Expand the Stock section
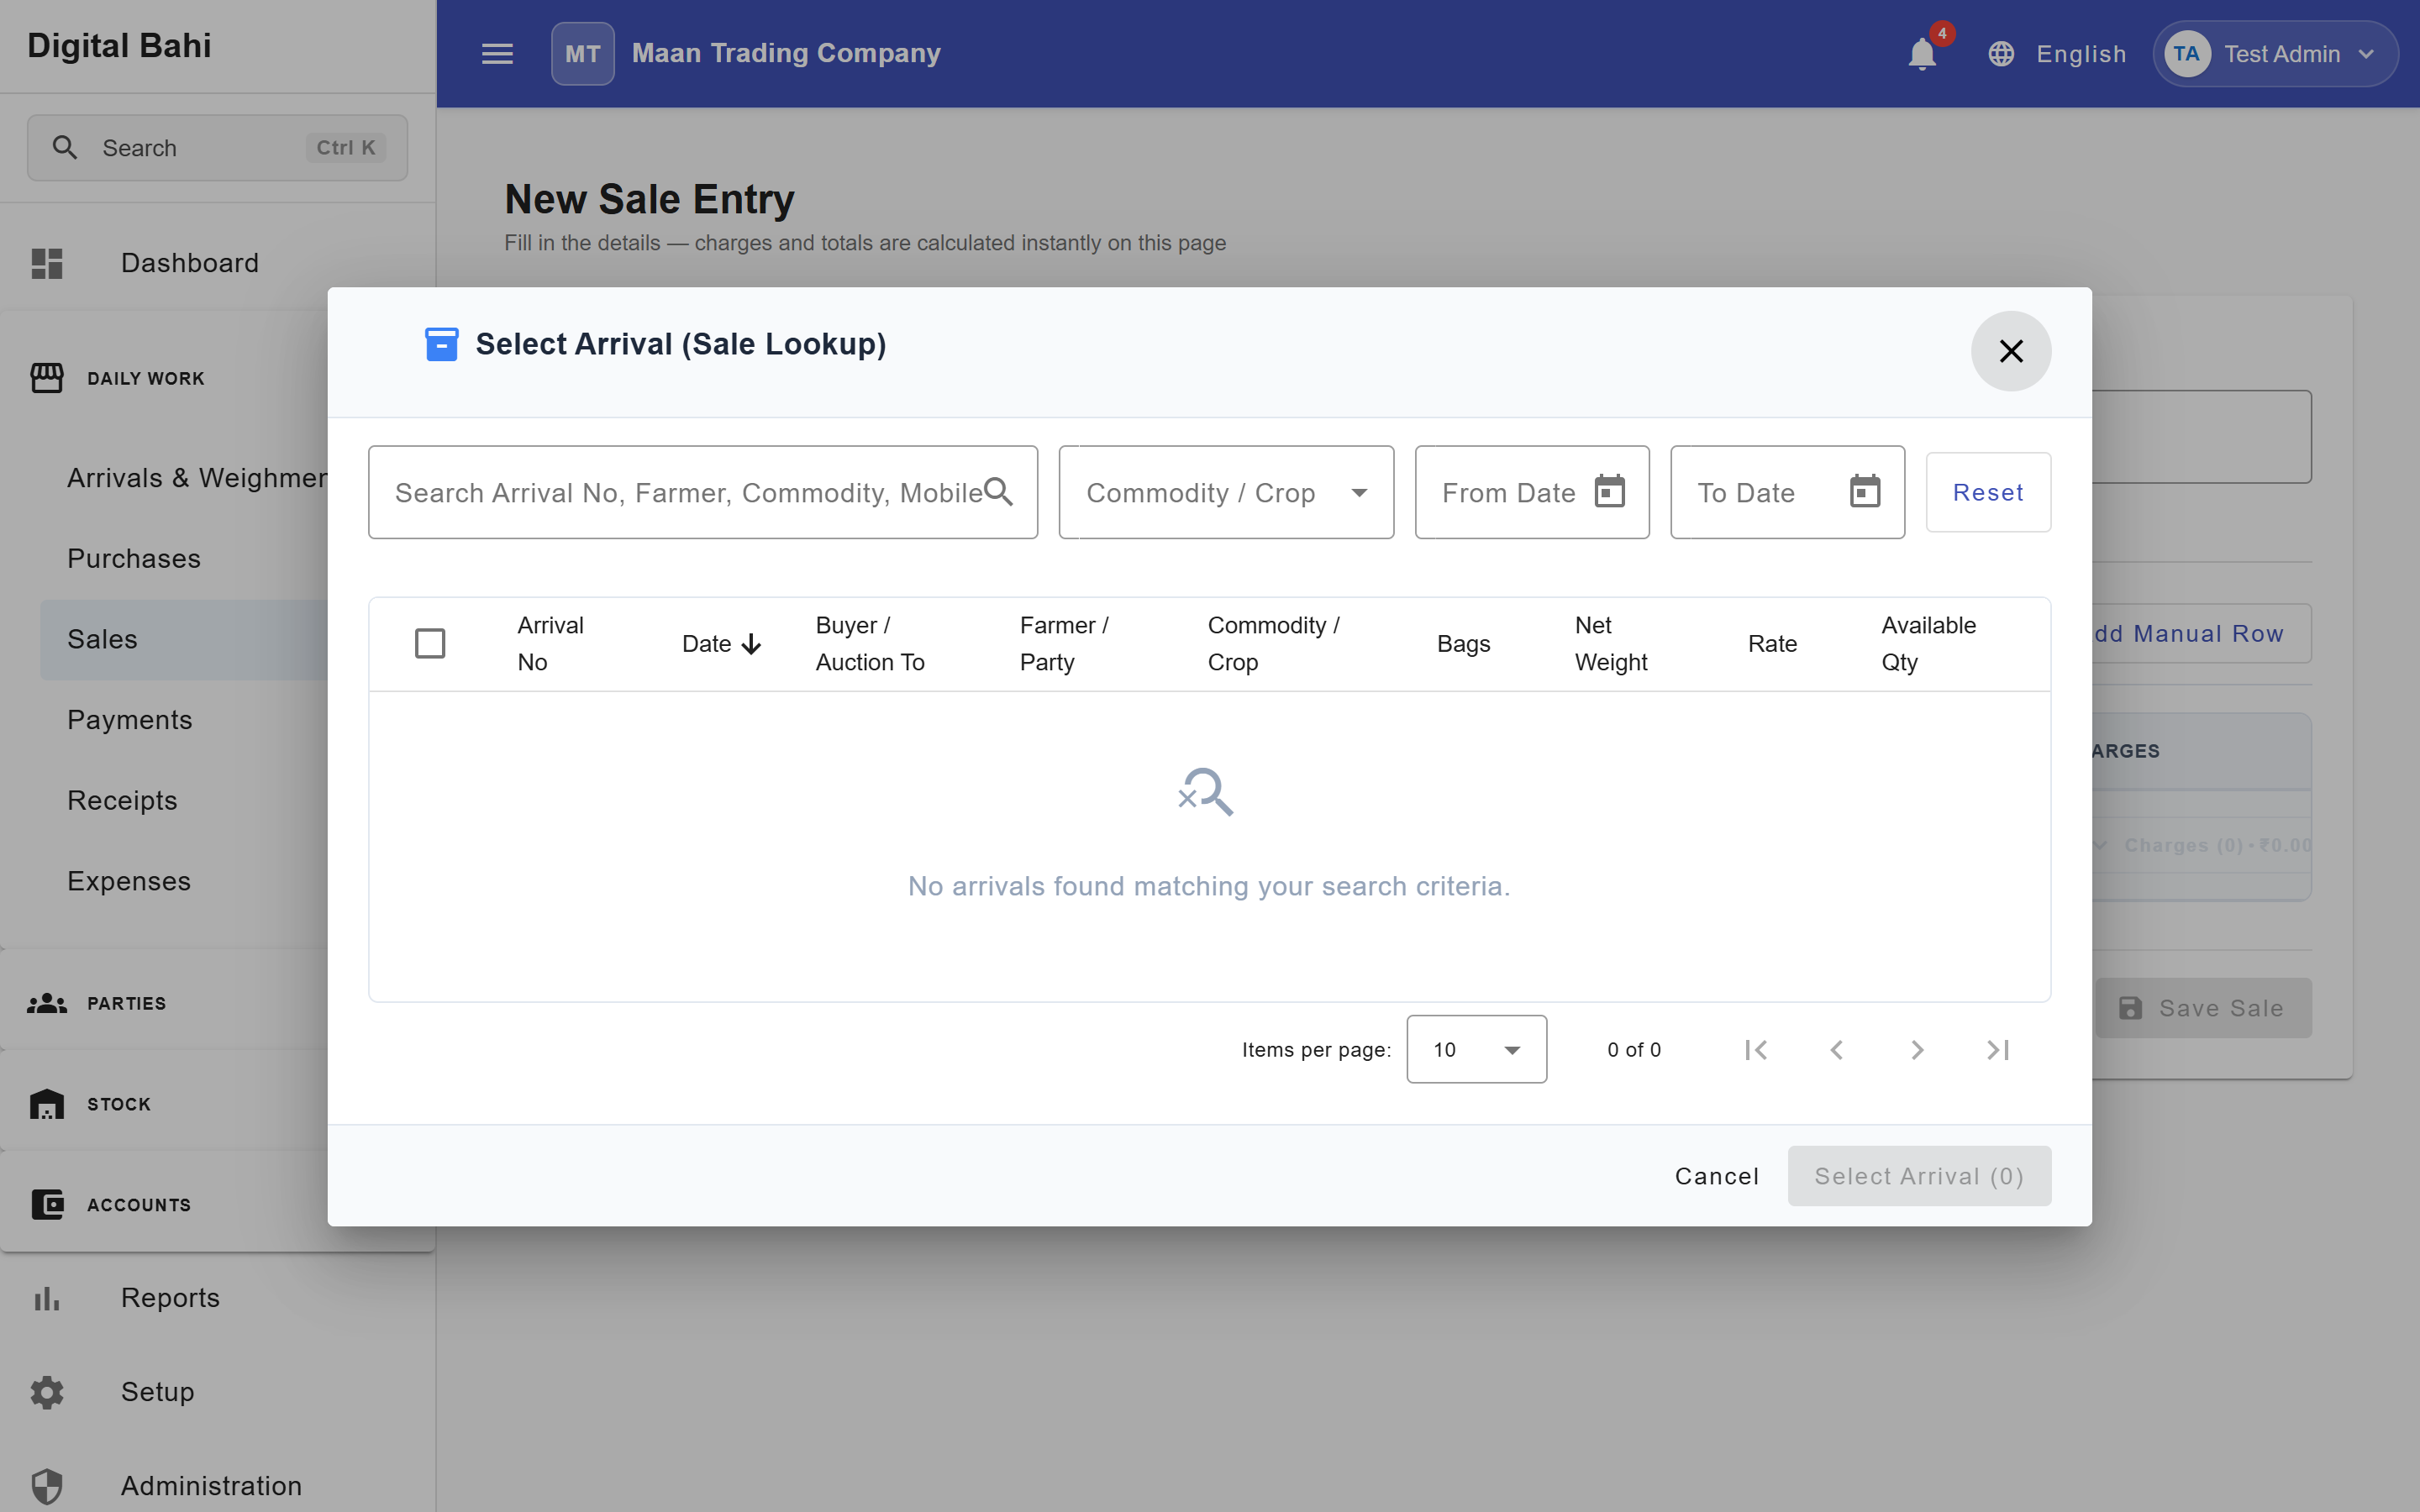The image size is (2420, 1512). tap(165, 1104)
